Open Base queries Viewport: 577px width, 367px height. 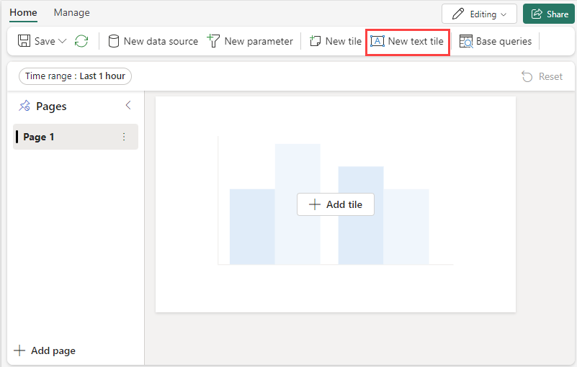pos(496,41)
